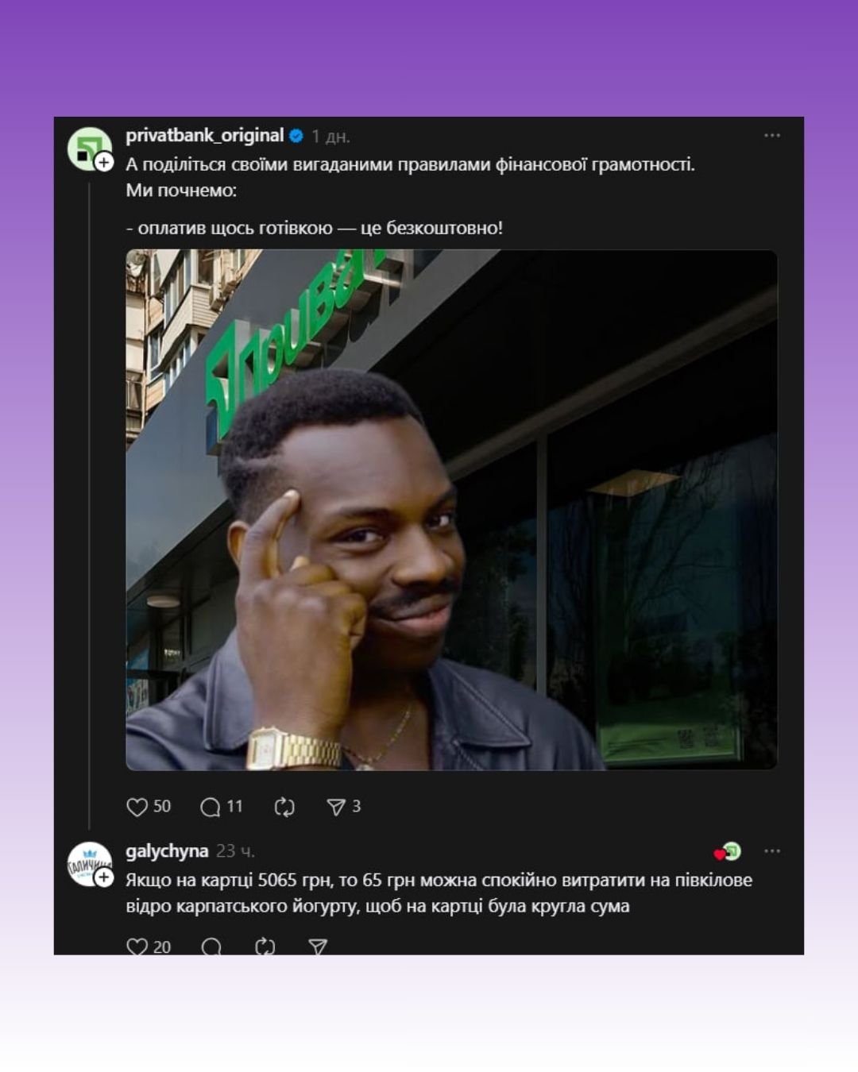The height and width of the screenshot is (1072, 858).
Task: Open comments on privatbank post
Action: pyautogui.click(x=211, y=807)
